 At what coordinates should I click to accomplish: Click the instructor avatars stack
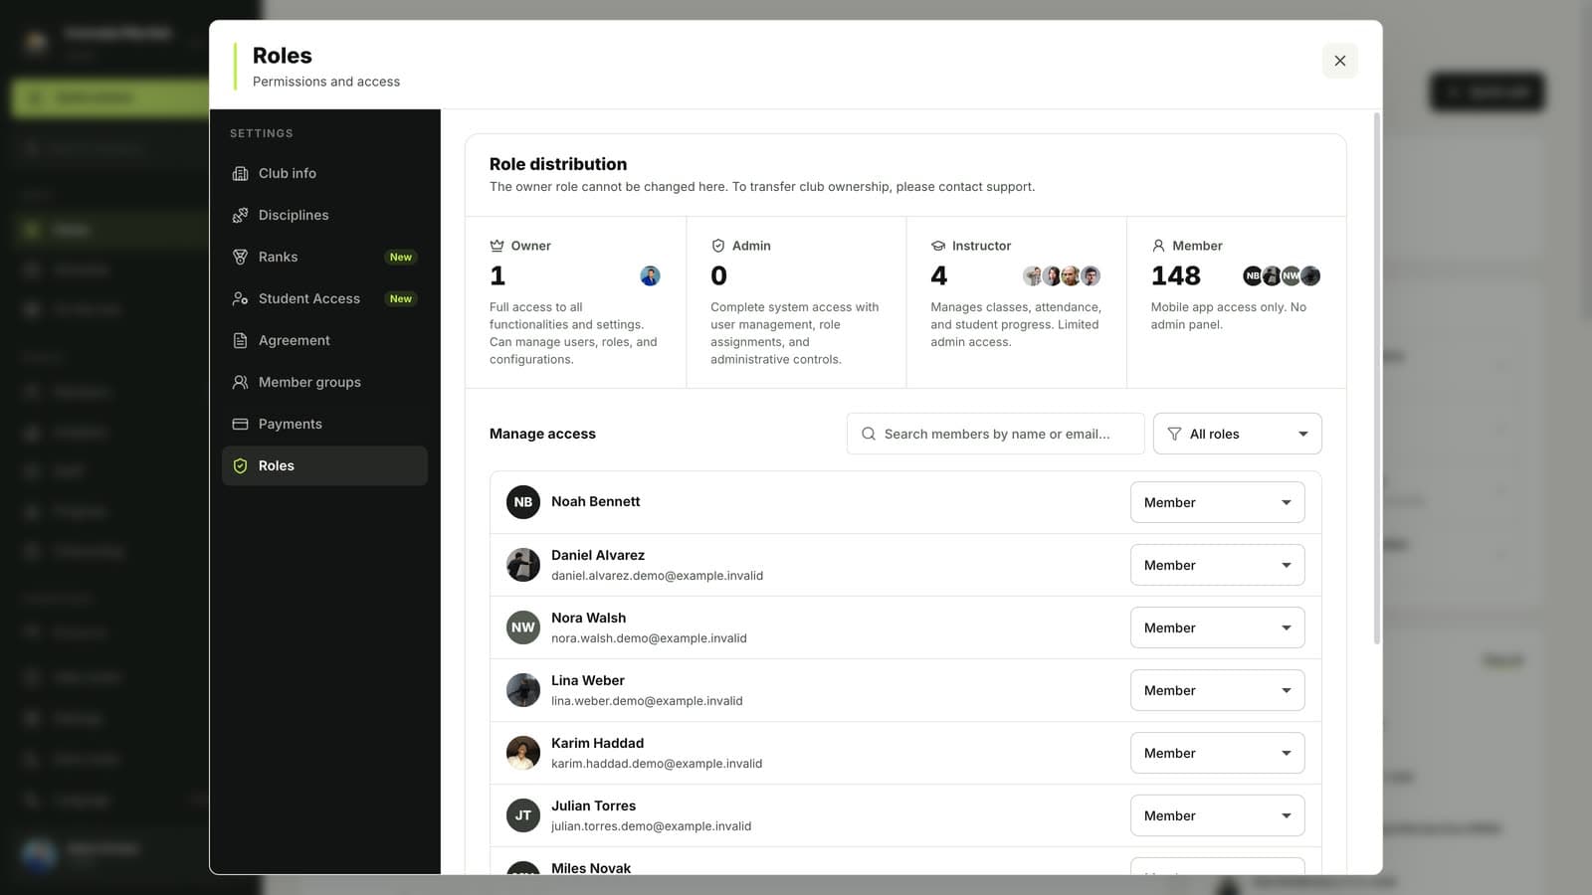(x=1062, y=275)
